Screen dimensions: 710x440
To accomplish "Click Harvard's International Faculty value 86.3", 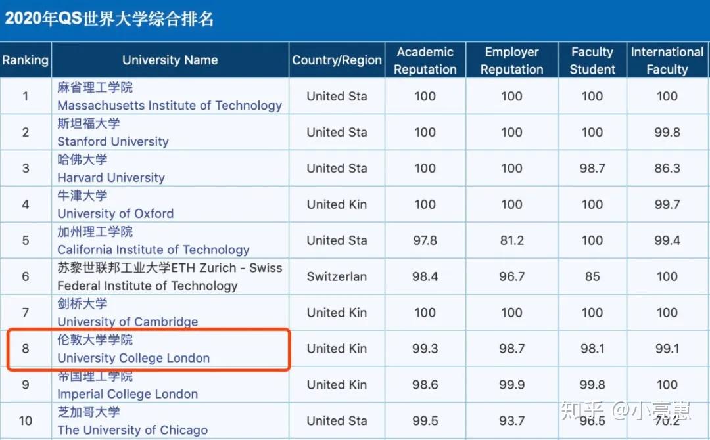I will pyautogui.click(x=667, y=168).
